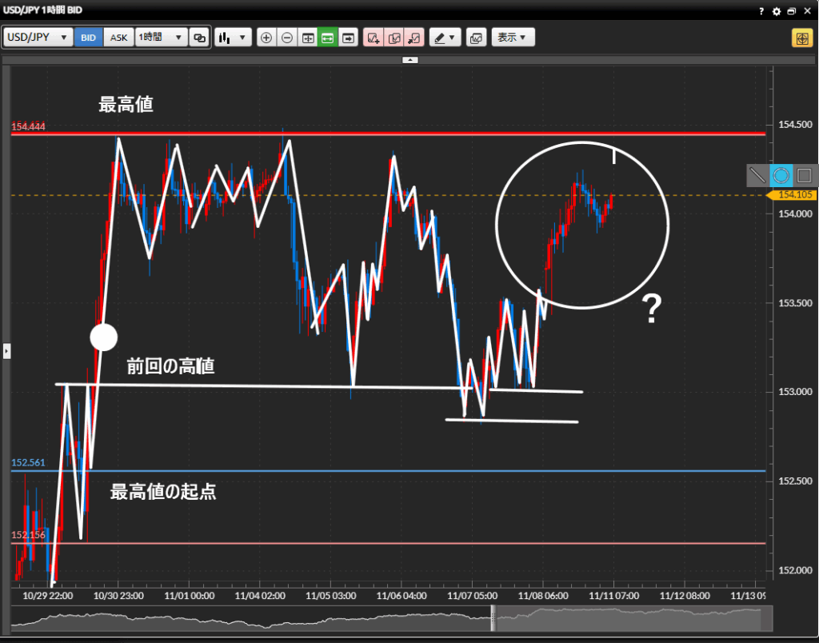This screenshot has width=819, height=643.
Task: Select the rectangle drawing tool
Action: point(805,175)
